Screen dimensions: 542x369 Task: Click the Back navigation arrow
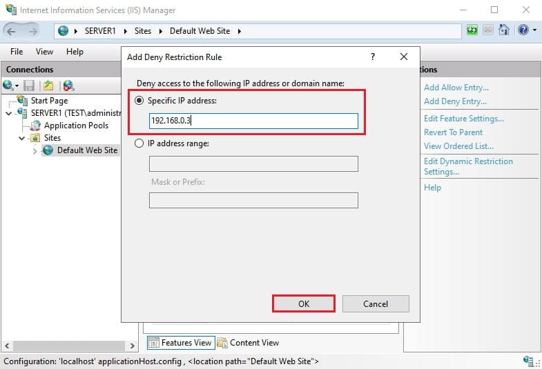[12, 32]
